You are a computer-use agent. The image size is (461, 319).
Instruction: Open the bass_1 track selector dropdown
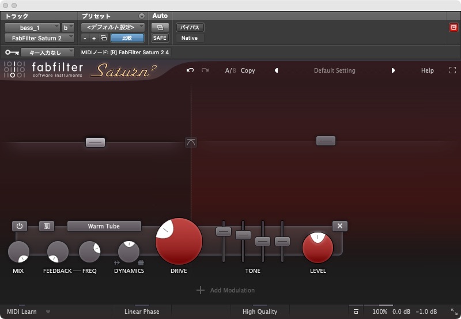click(x=32, y=27)
